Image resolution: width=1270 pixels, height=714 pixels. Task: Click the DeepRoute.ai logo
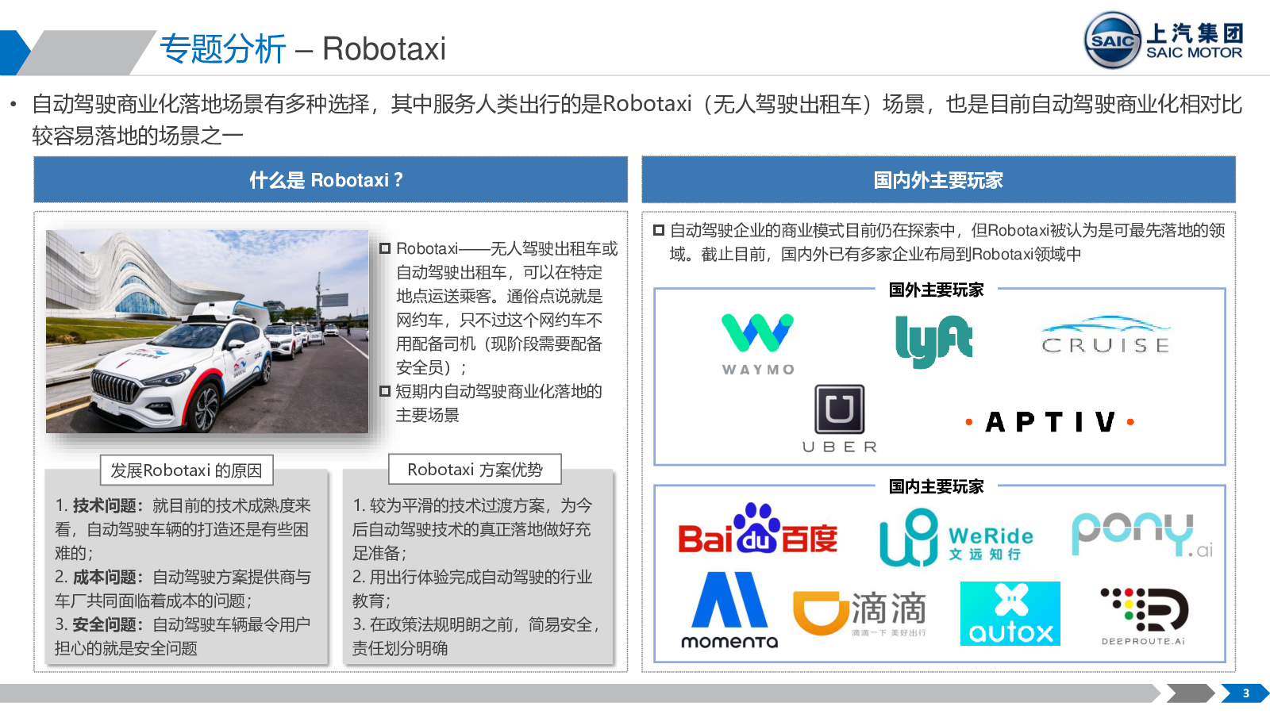click(1144, 616)
